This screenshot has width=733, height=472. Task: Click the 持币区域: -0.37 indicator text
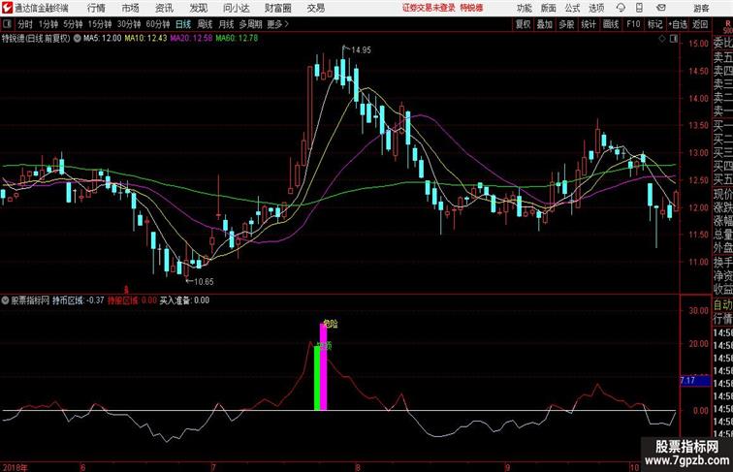pos(79,300)
